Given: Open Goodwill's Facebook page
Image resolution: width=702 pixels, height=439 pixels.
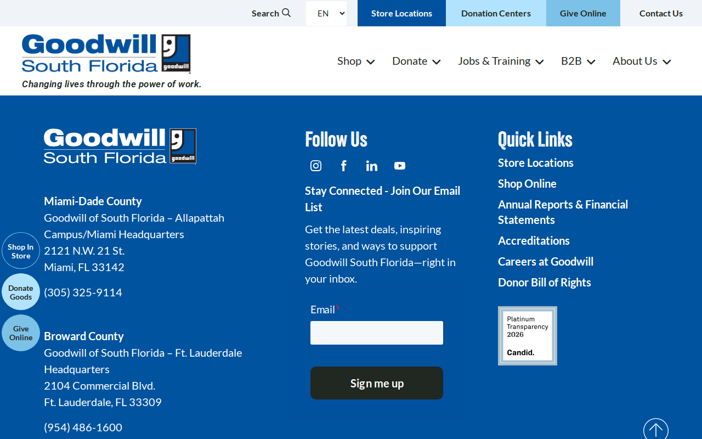Looking at the screenshot, I should 344,166.
